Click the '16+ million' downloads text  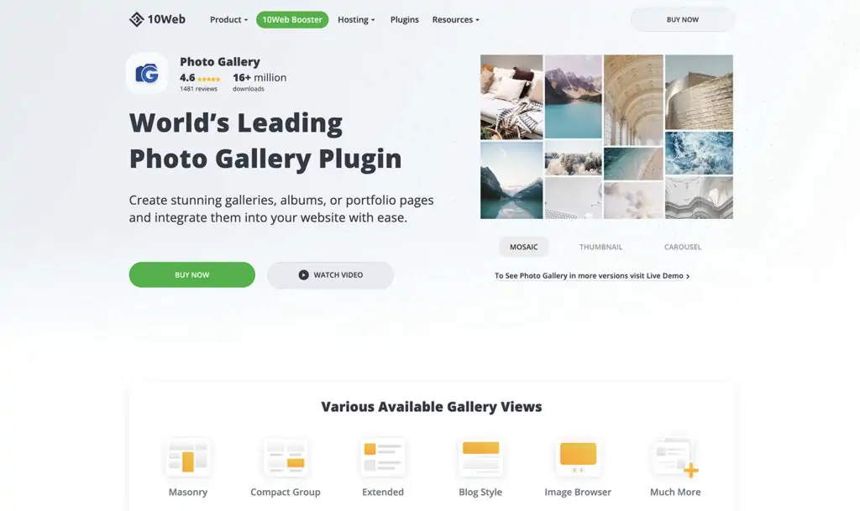coord(260,78)
